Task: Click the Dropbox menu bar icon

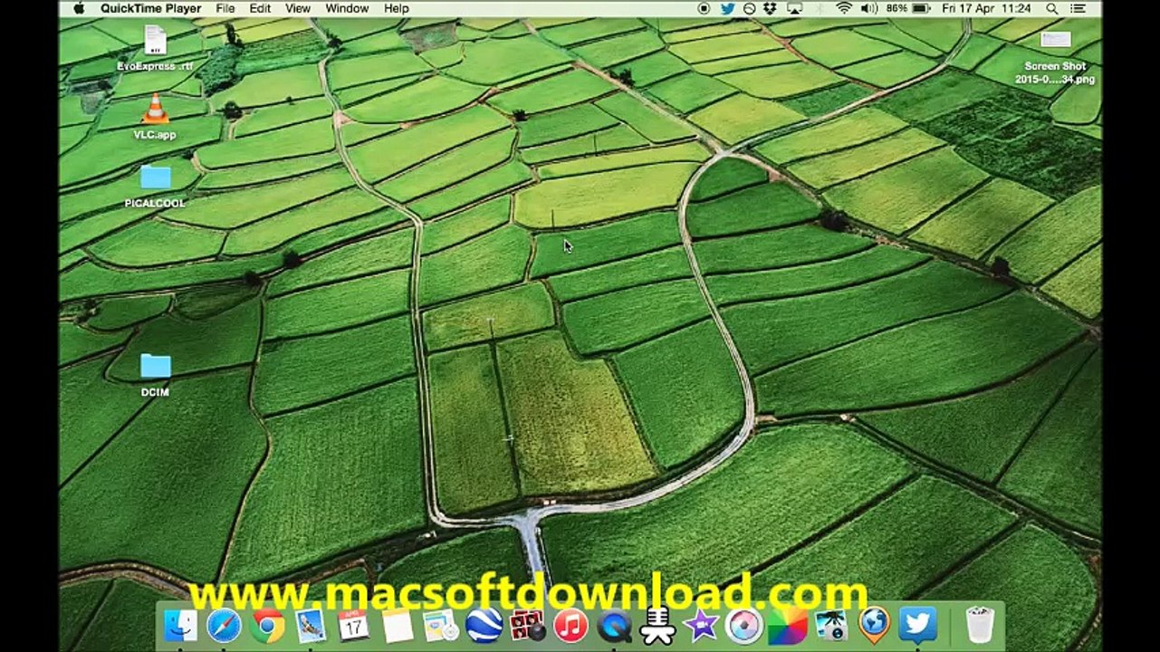Action: [771, 8]
